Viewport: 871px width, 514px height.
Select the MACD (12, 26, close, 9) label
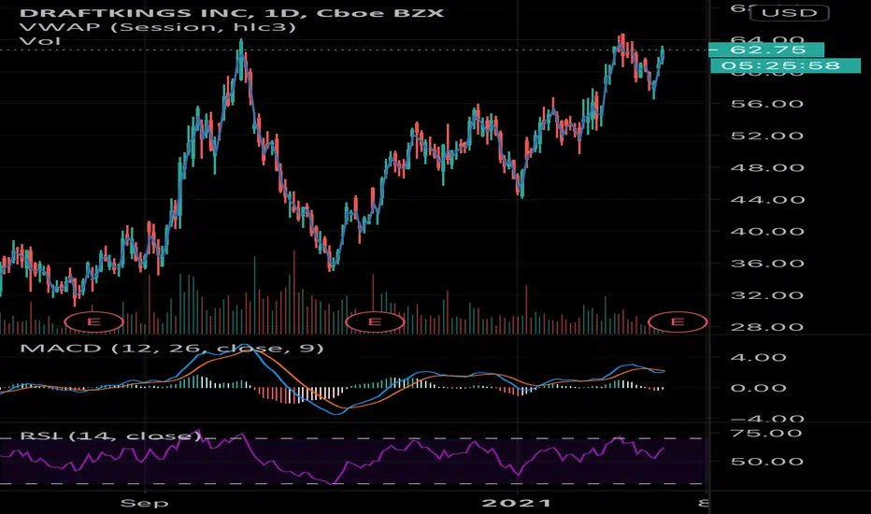tap(172, 349)
